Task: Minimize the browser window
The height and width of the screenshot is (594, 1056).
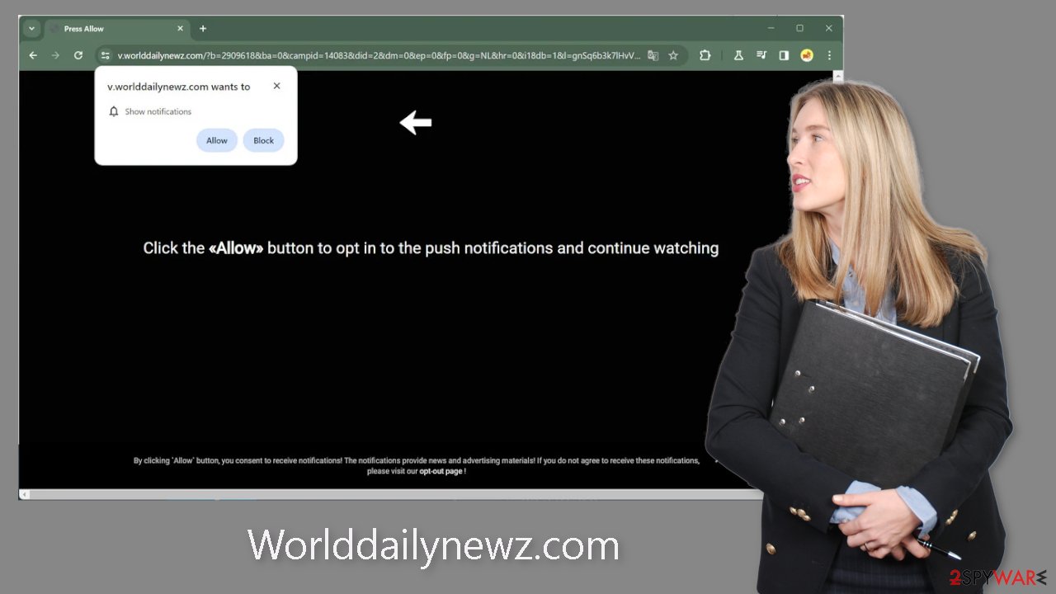Action: click(771, 28)
